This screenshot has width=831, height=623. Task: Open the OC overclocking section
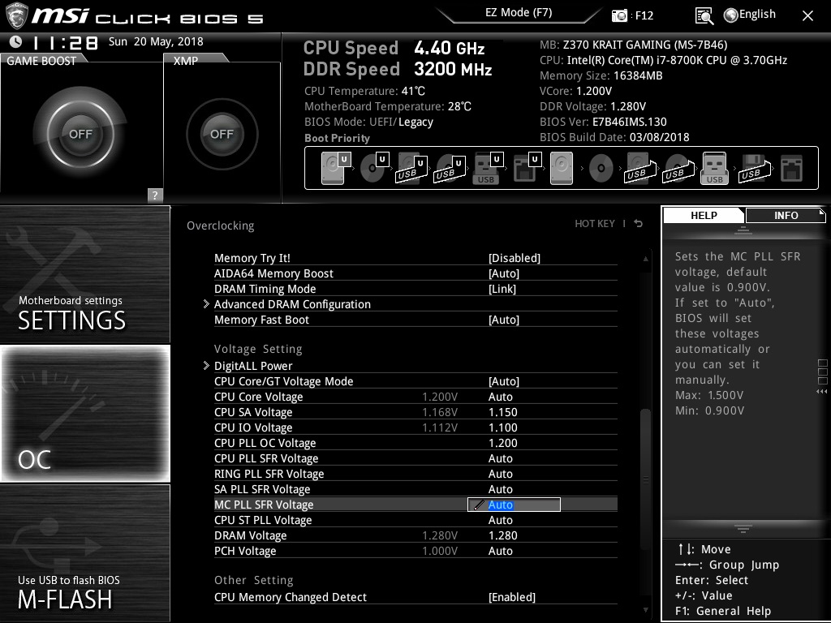(x=84, y=414)
